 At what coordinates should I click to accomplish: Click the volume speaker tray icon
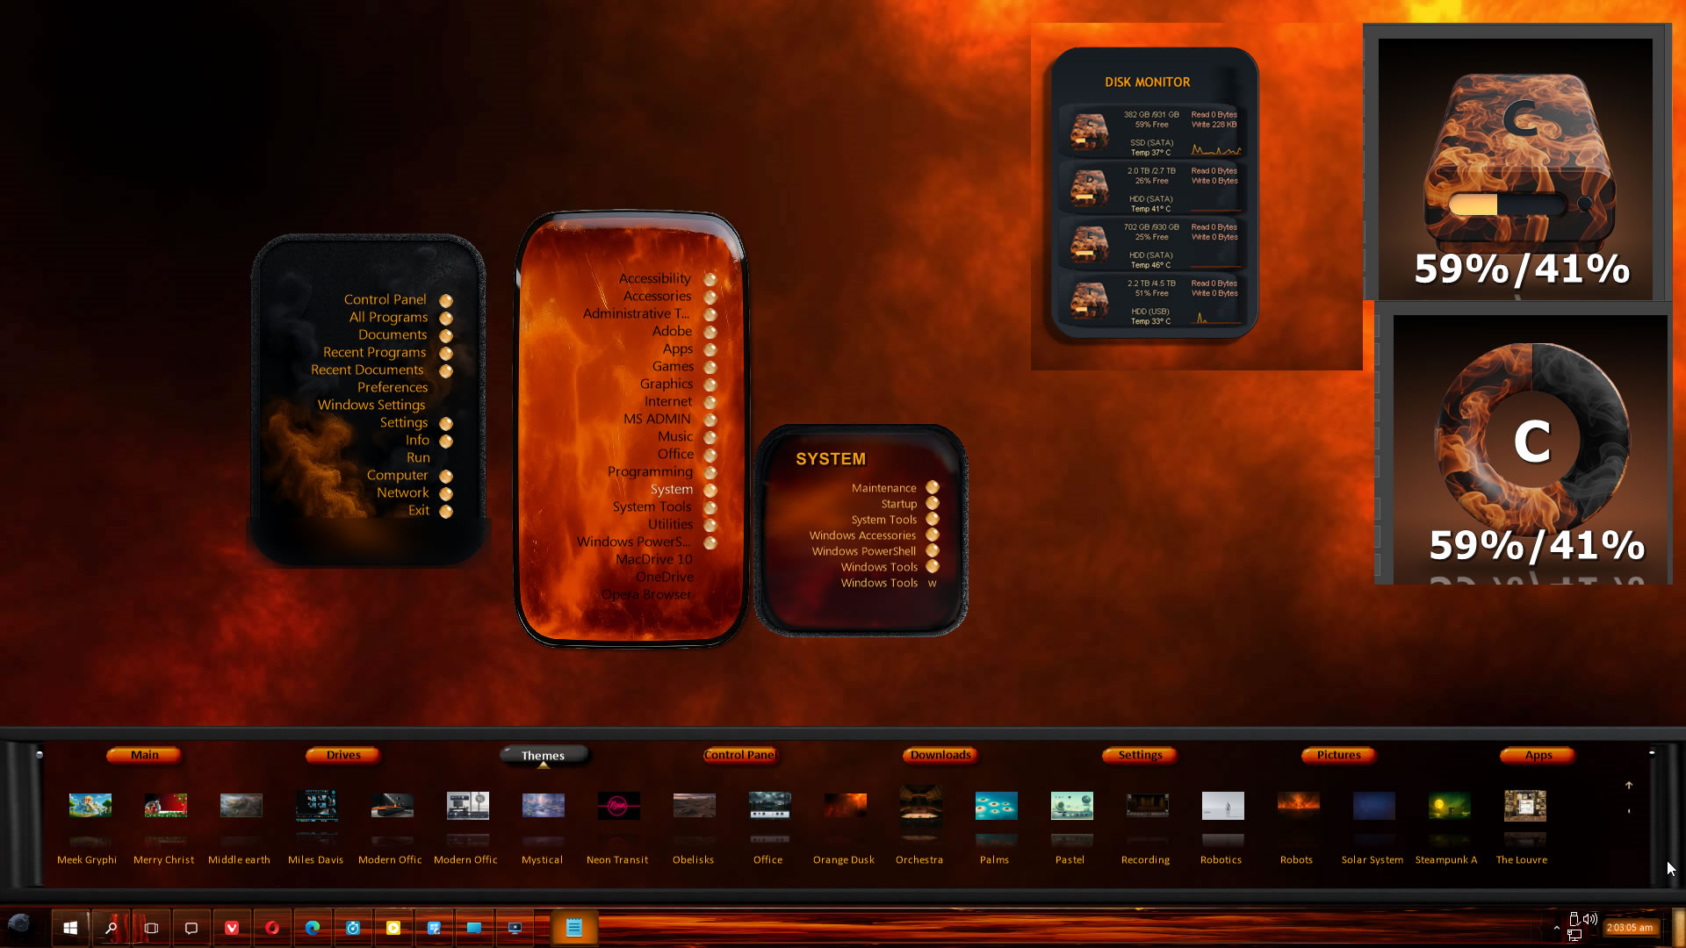coord(1590,919)
